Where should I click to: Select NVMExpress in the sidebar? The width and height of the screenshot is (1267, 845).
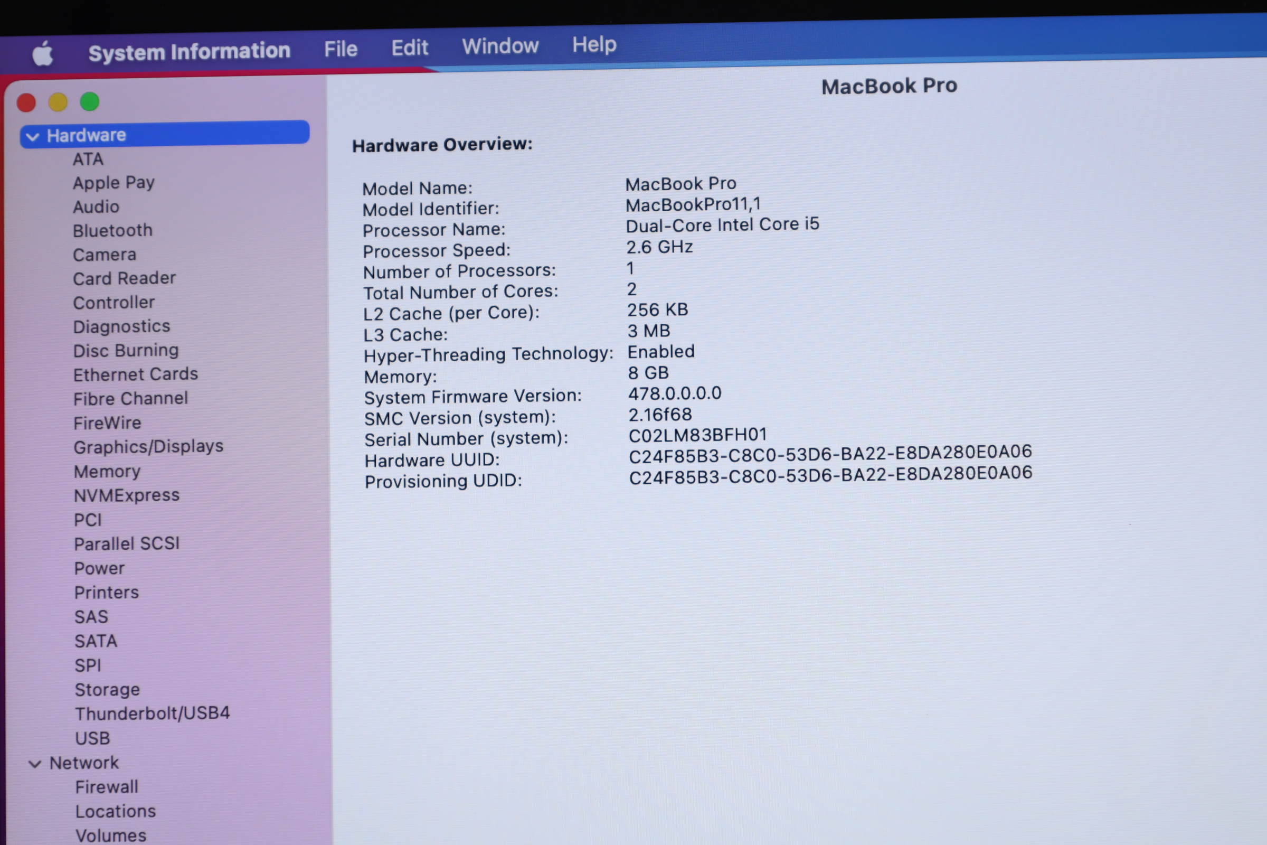(127, 495)
